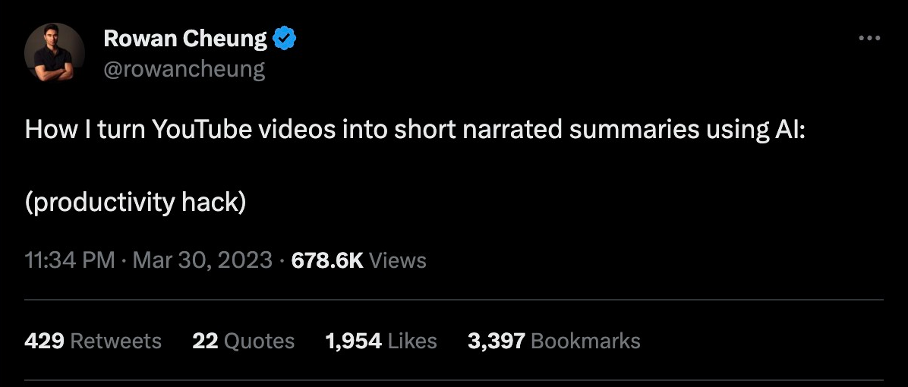
Task: Open the 11:34 PM timestamp link
Action: coord(70,260)
